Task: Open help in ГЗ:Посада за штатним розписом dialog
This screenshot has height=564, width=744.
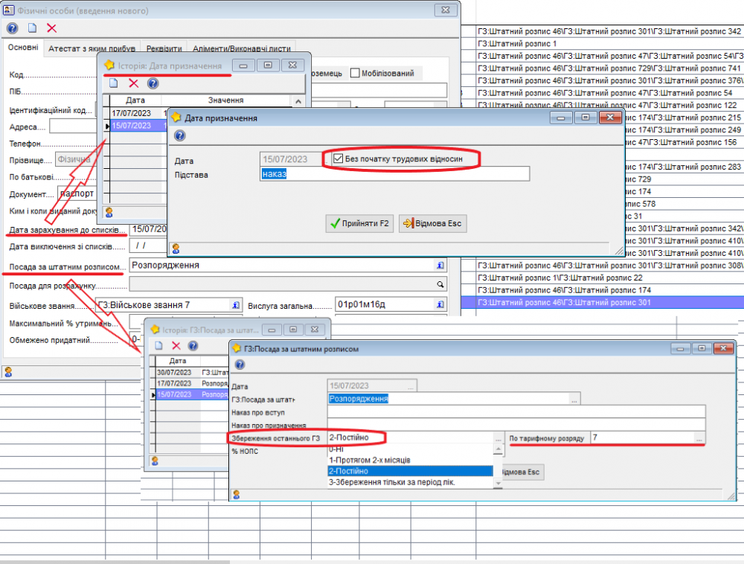Action: (240, 365)
